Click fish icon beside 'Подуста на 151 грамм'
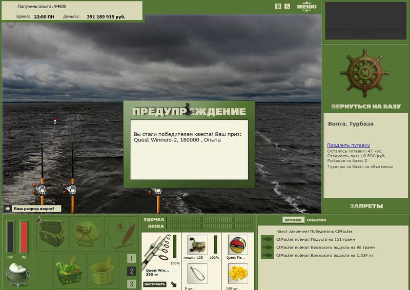410x290 pixels. (268, 239)
